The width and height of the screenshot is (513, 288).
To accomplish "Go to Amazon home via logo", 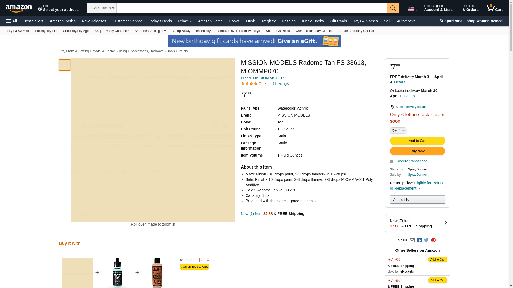I will (19, 8).
